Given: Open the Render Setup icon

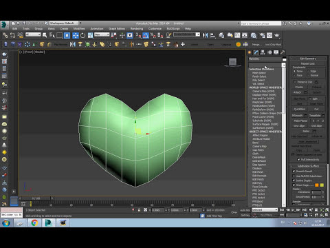Looking at the screenshot, I should click(x=262, y=35).
